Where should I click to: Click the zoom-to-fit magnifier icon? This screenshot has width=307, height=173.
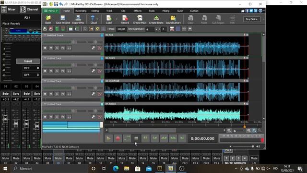(254, 130)
